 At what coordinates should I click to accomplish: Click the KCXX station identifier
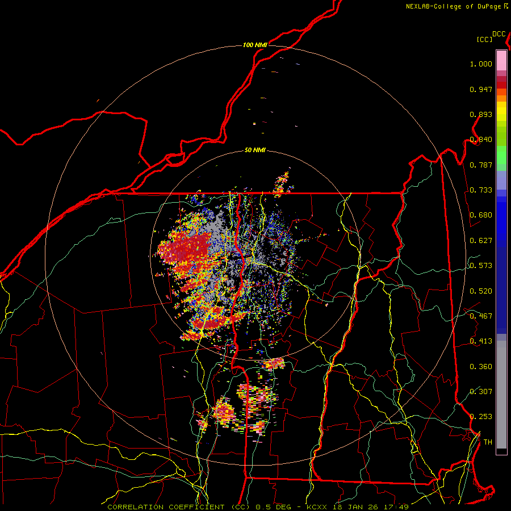316,507
